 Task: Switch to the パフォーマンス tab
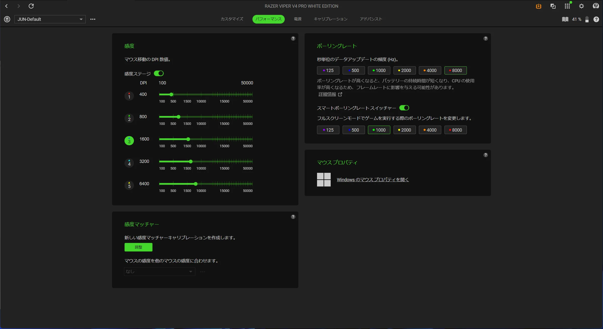(268, 19)
